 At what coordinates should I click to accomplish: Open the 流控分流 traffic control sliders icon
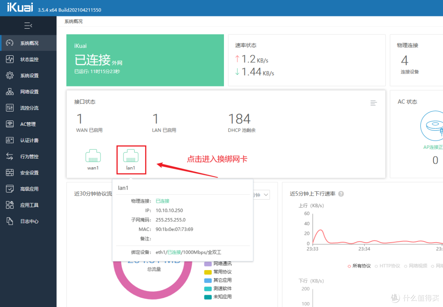(x=10, y=108)
